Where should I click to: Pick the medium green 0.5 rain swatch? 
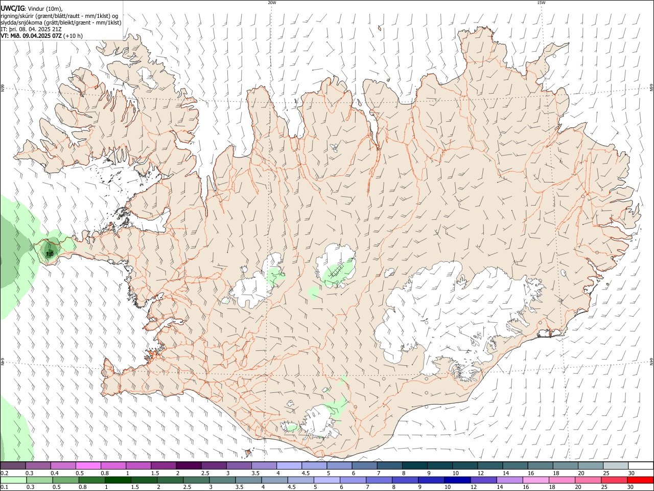pos(65,480)
